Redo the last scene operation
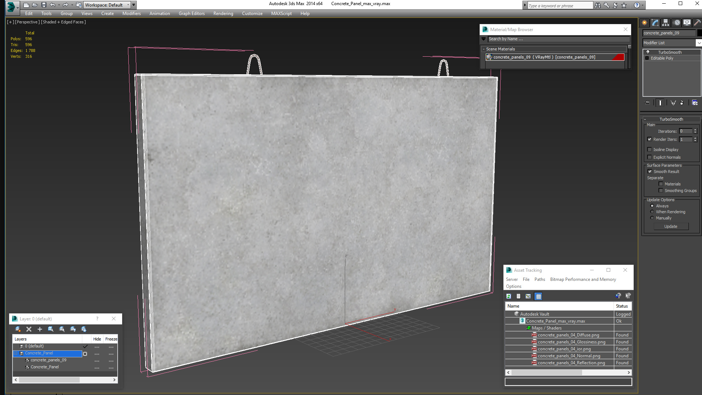 pyautogui.click(x=65, y=5)
